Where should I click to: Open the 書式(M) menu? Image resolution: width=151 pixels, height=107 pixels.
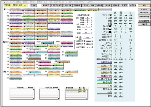click(x=40, y=2)
